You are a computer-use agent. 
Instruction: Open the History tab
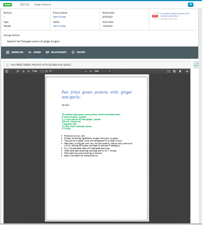(x=79, y=52)
